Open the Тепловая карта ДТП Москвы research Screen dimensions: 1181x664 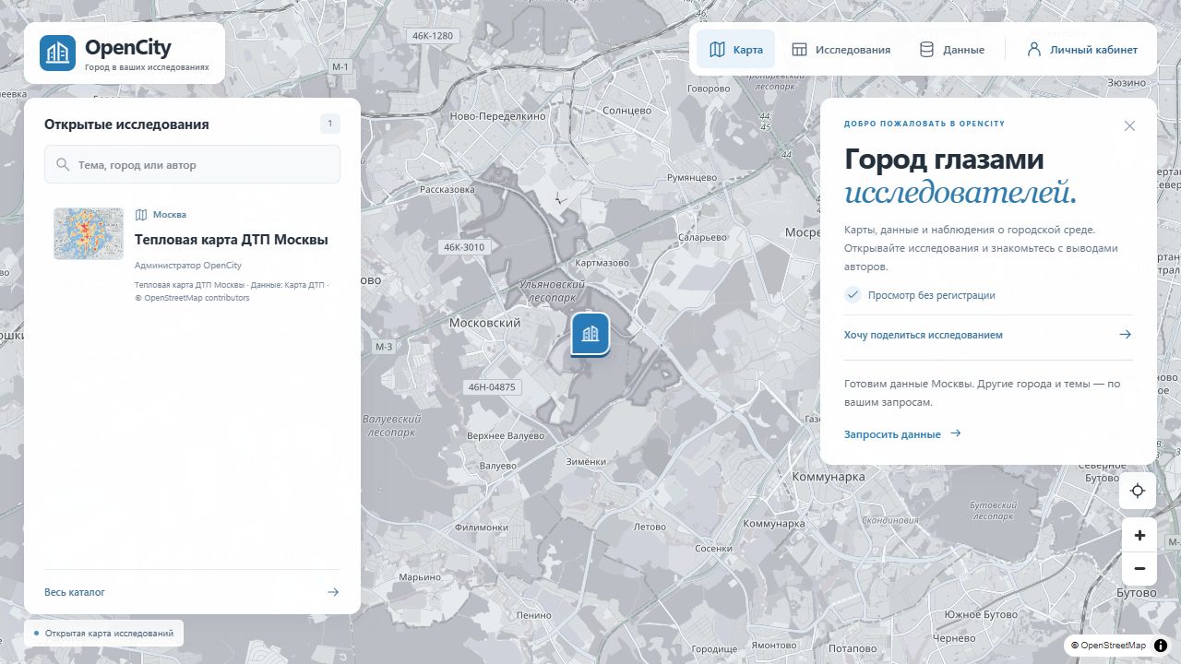click(231, 240)
